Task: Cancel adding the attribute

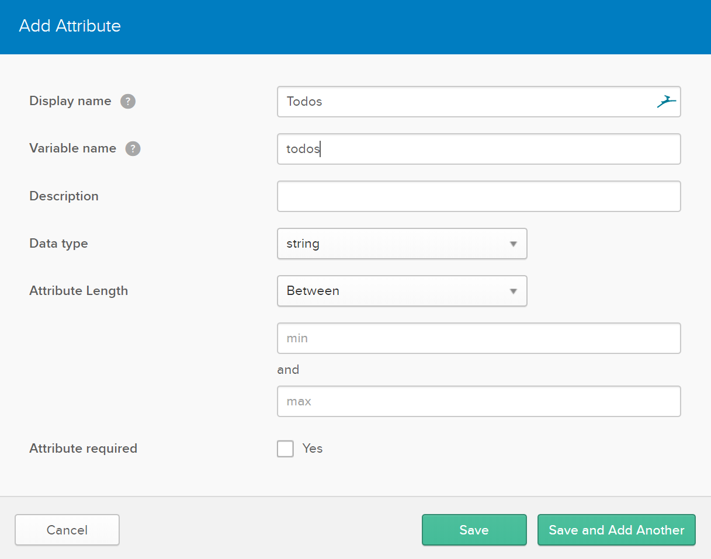Action: [67, 530]
